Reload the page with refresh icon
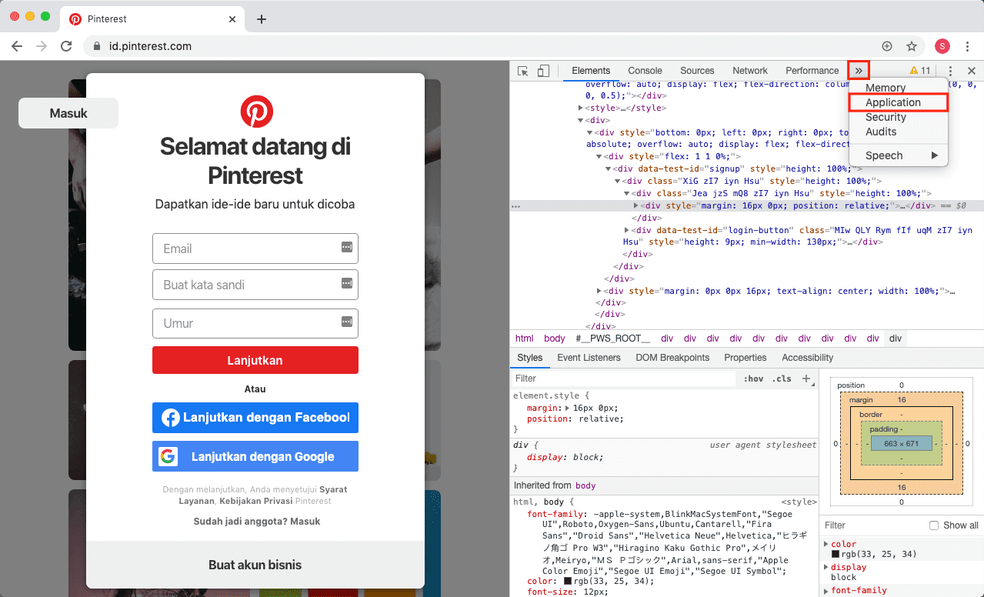This screenshot has height=597, width=984. [67, 46]
